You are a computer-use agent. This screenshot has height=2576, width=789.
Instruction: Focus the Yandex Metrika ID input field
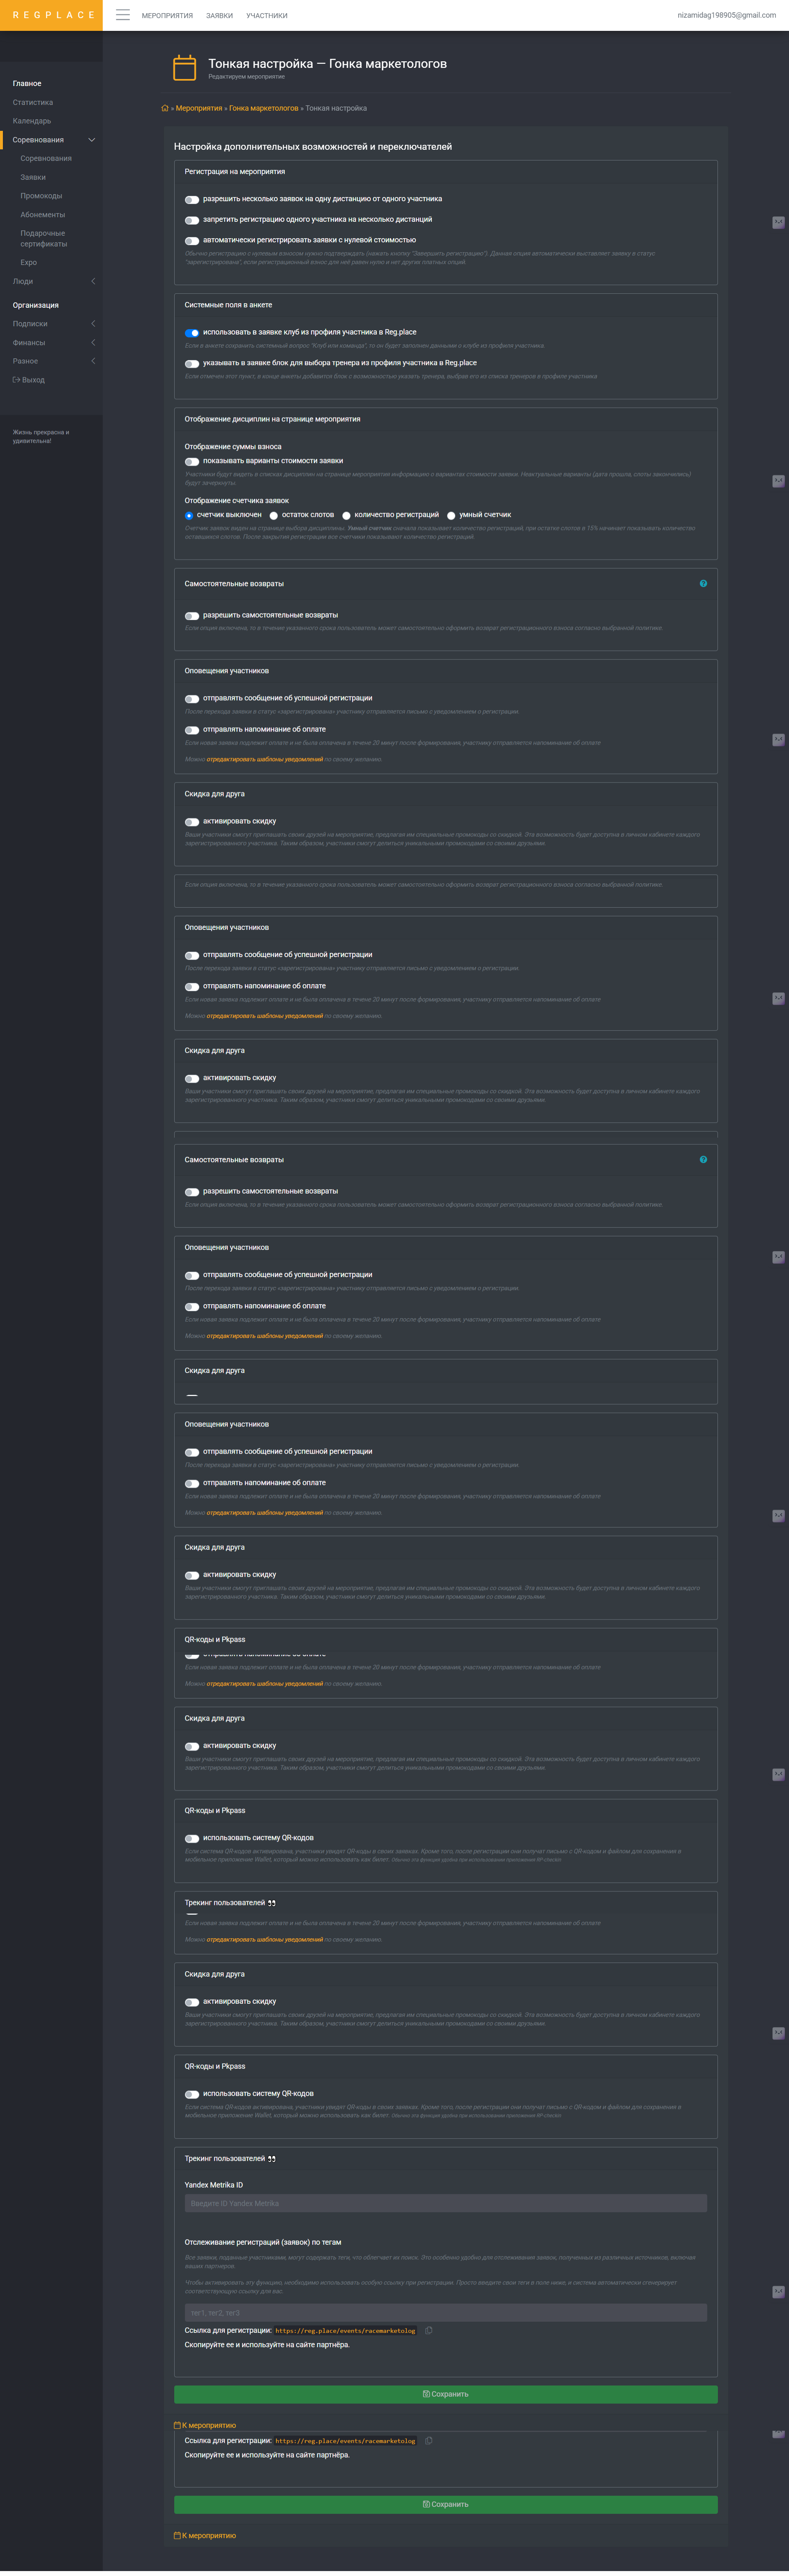[x=445, y=2203]
